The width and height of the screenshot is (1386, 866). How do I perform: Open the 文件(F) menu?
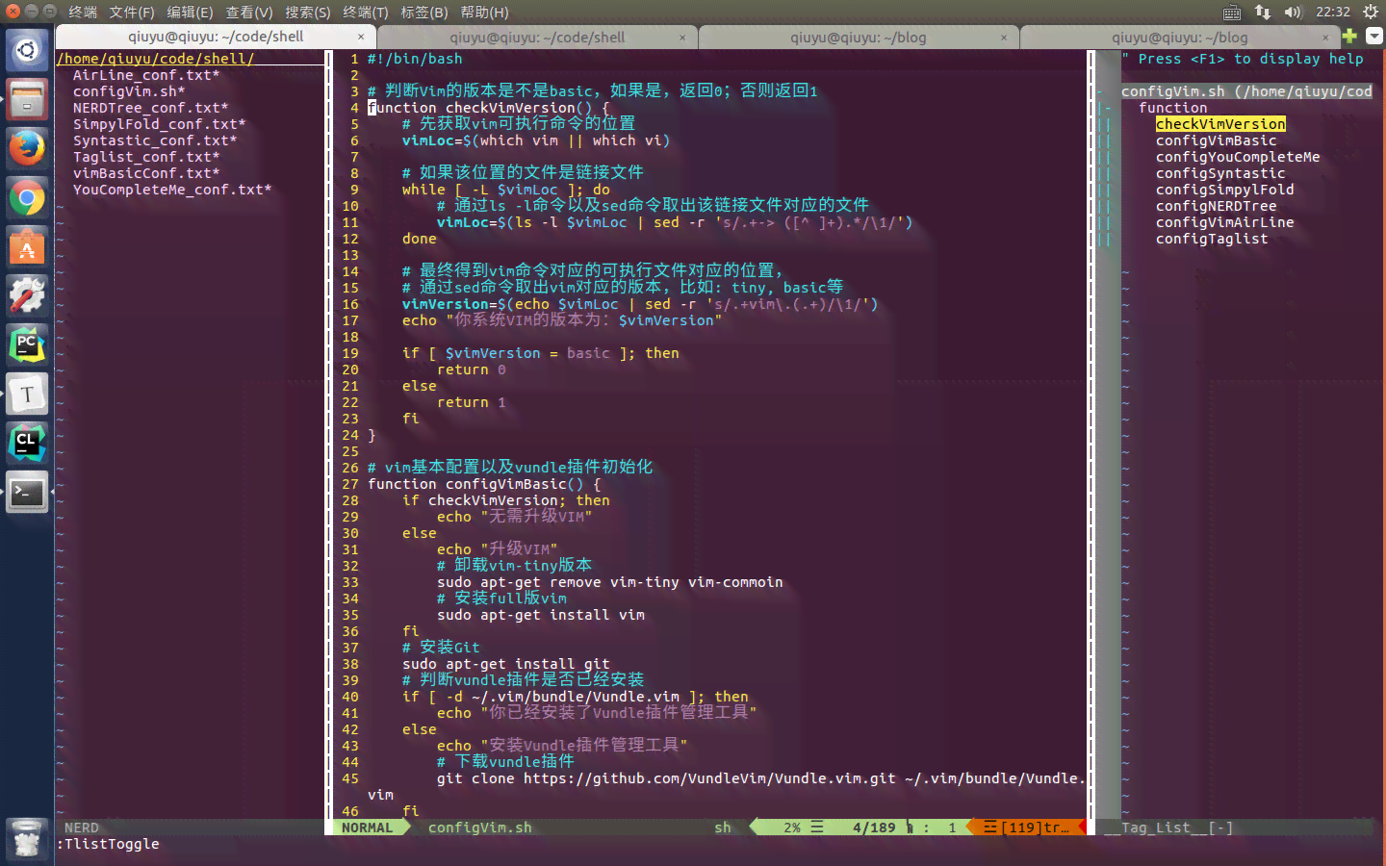[132, 12]
